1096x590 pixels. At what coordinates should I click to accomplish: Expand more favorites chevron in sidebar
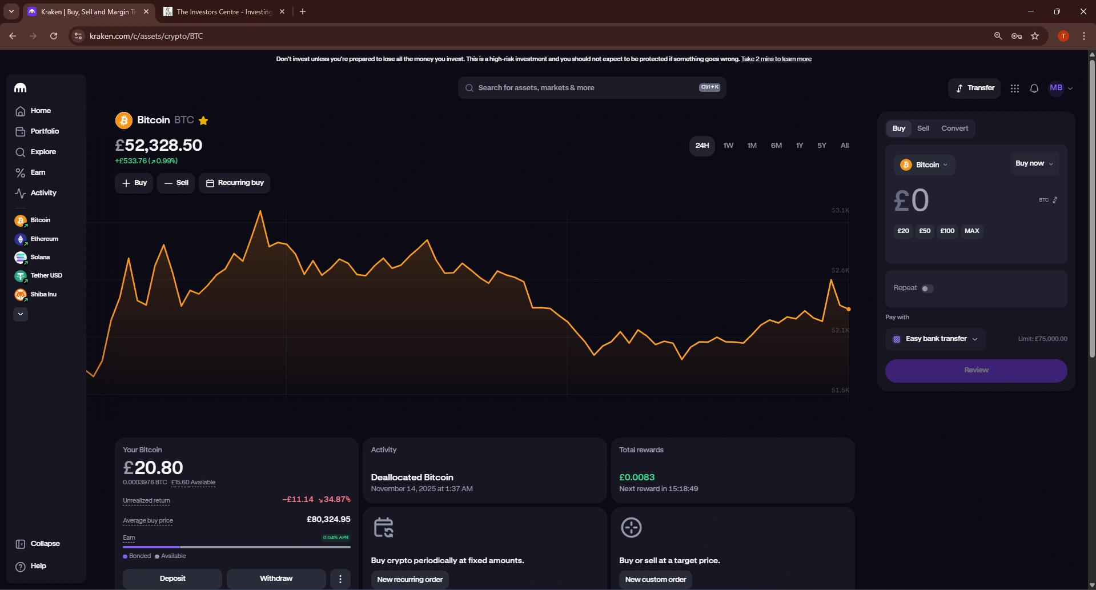click(x=21, y=314)
